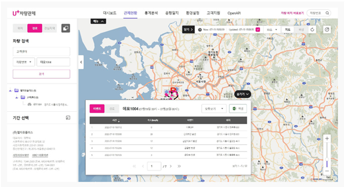This screenshot has height=187, width=345.
Task: Select the 데모1004 vehicle tree row
Action: click(47, 104)
